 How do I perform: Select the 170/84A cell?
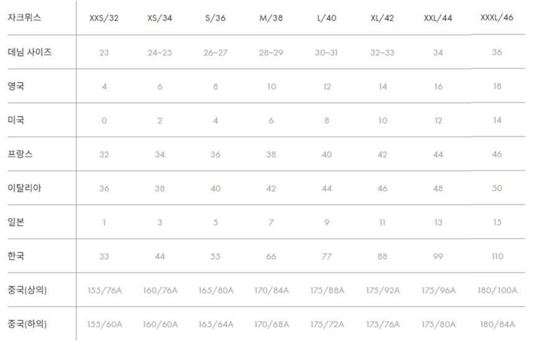[271, 290]
